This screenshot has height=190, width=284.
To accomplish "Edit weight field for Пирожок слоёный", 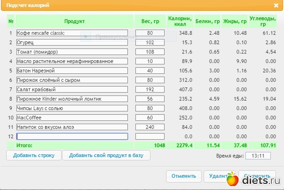I will click(x=150, y=80).
